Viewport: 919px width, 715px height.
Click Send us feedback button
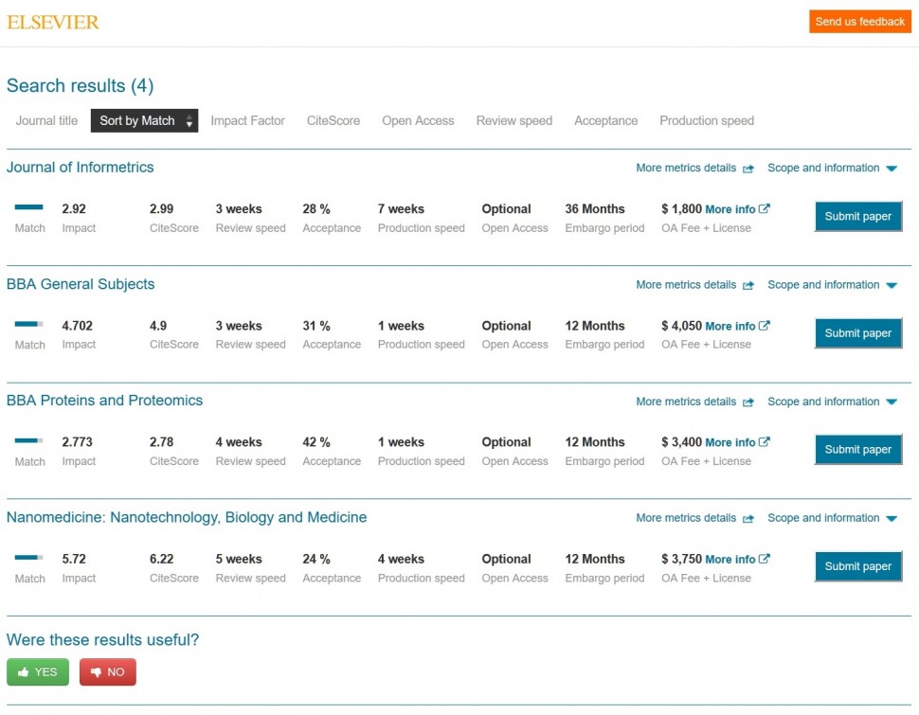(860, 22)
